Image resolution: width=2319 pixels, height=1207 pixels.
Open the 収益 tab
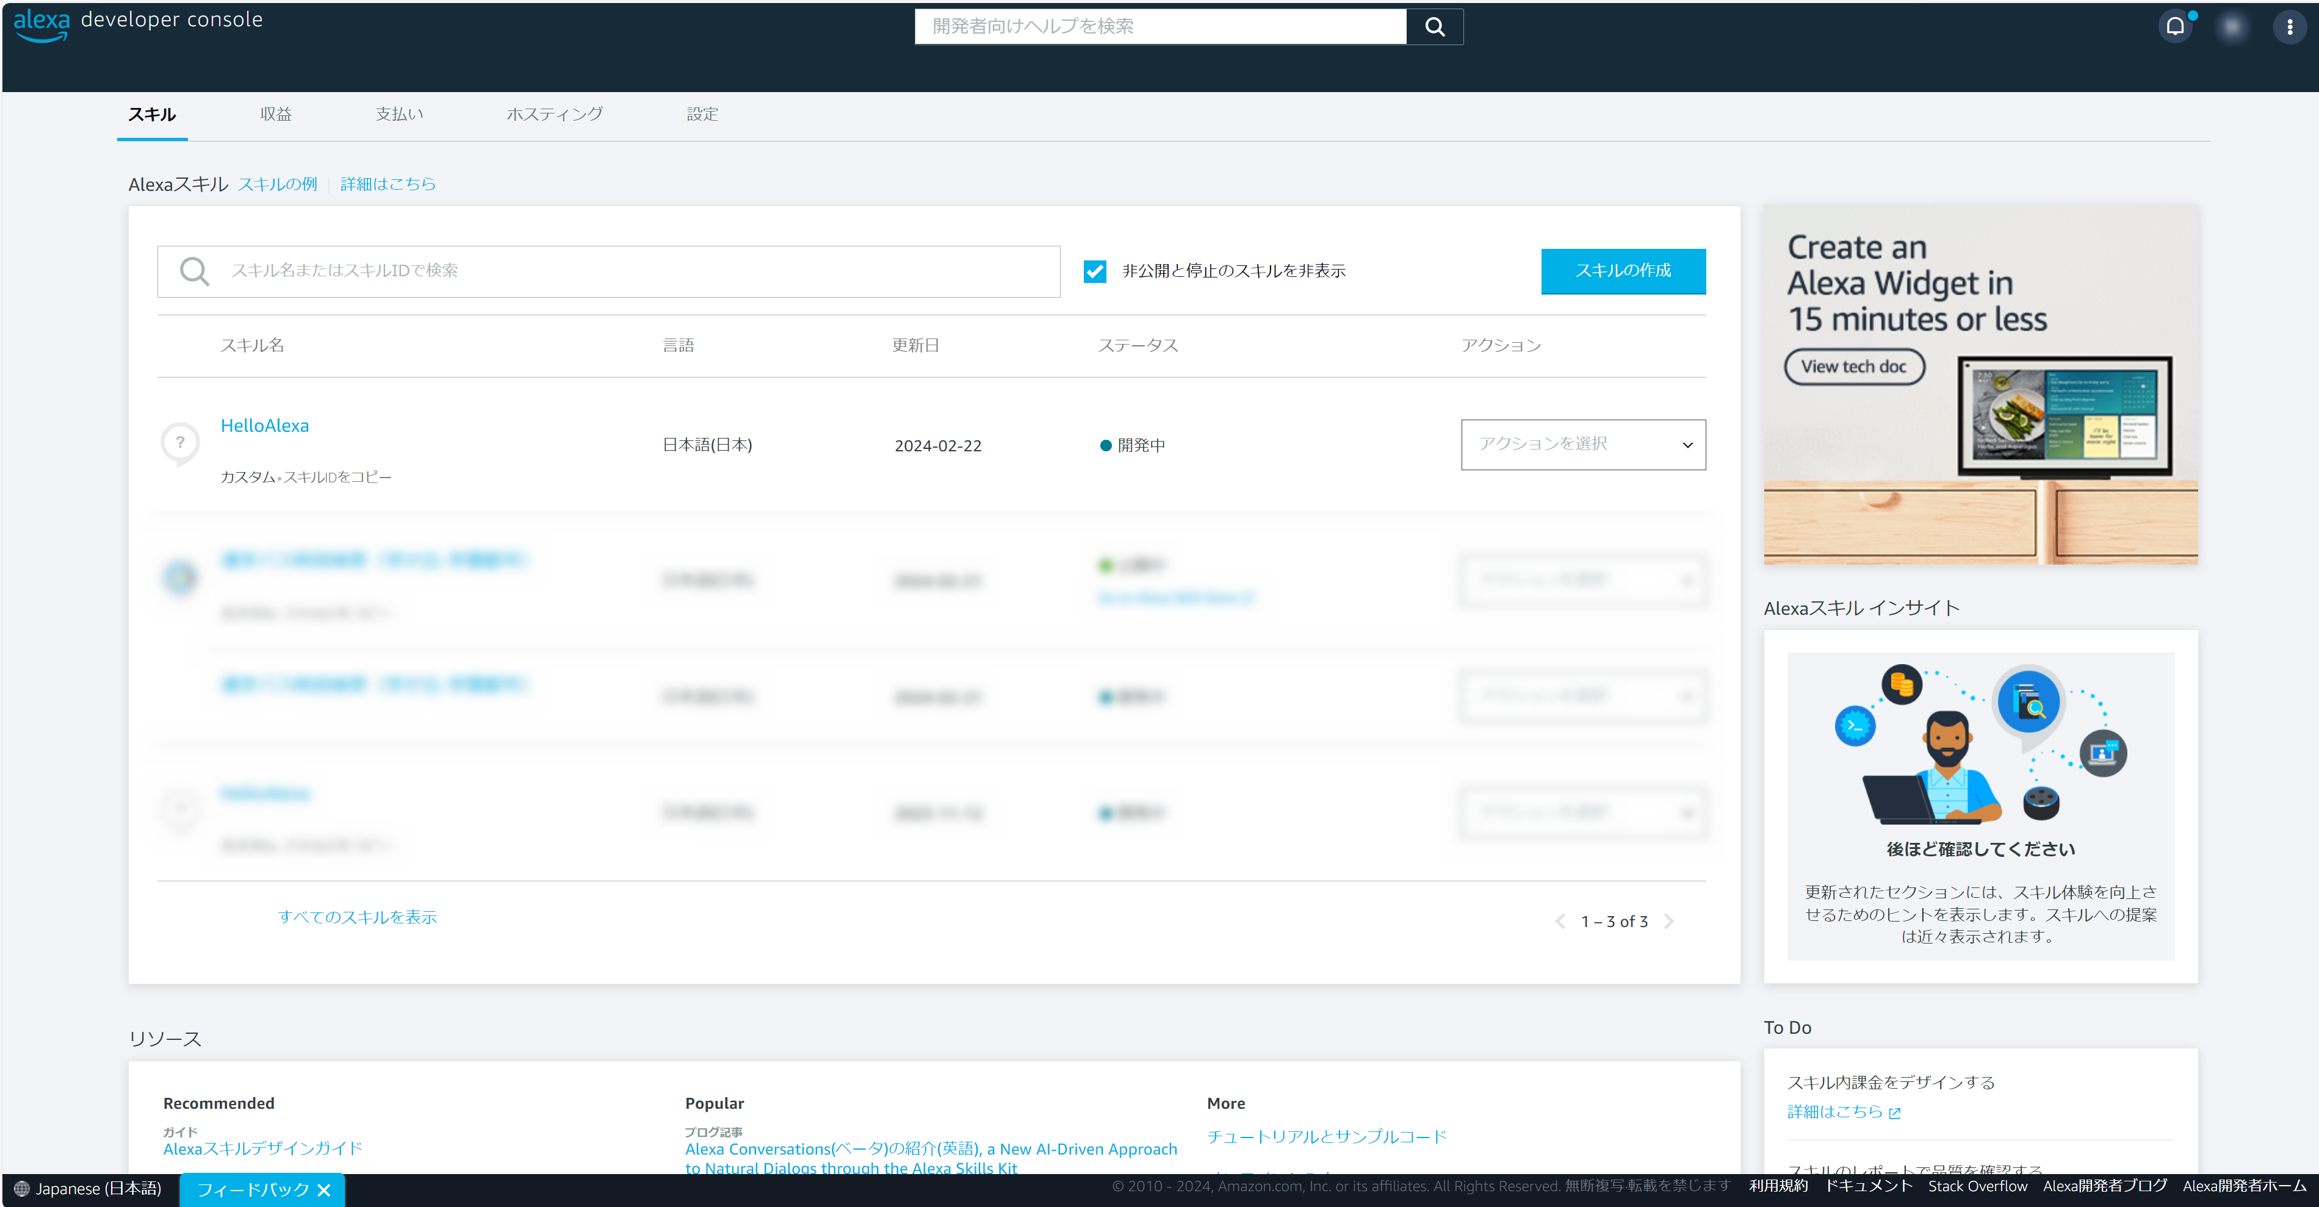click(275, 114)
